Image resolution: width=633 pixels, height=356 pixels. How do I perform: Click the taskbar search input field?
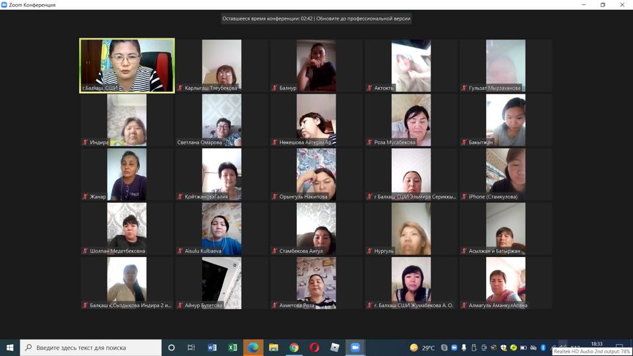[x=92, y=347]
